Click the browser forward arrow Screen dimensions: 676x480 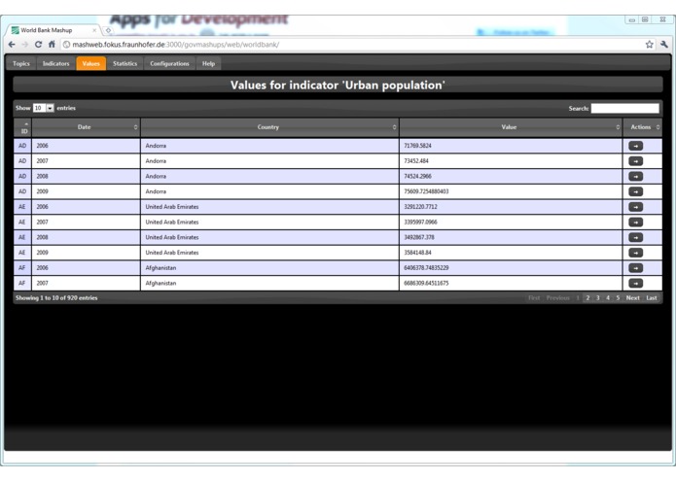coord(25,45)
